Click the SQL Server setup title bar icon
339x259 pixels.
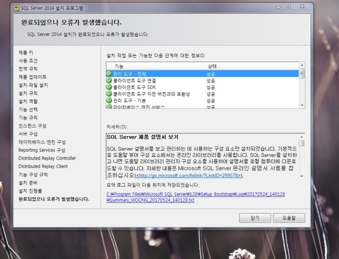(16, 8)
